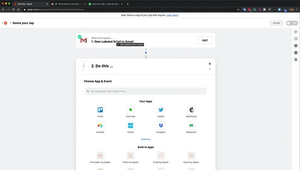Pick the Airtable app icon

tap(100, 125)
